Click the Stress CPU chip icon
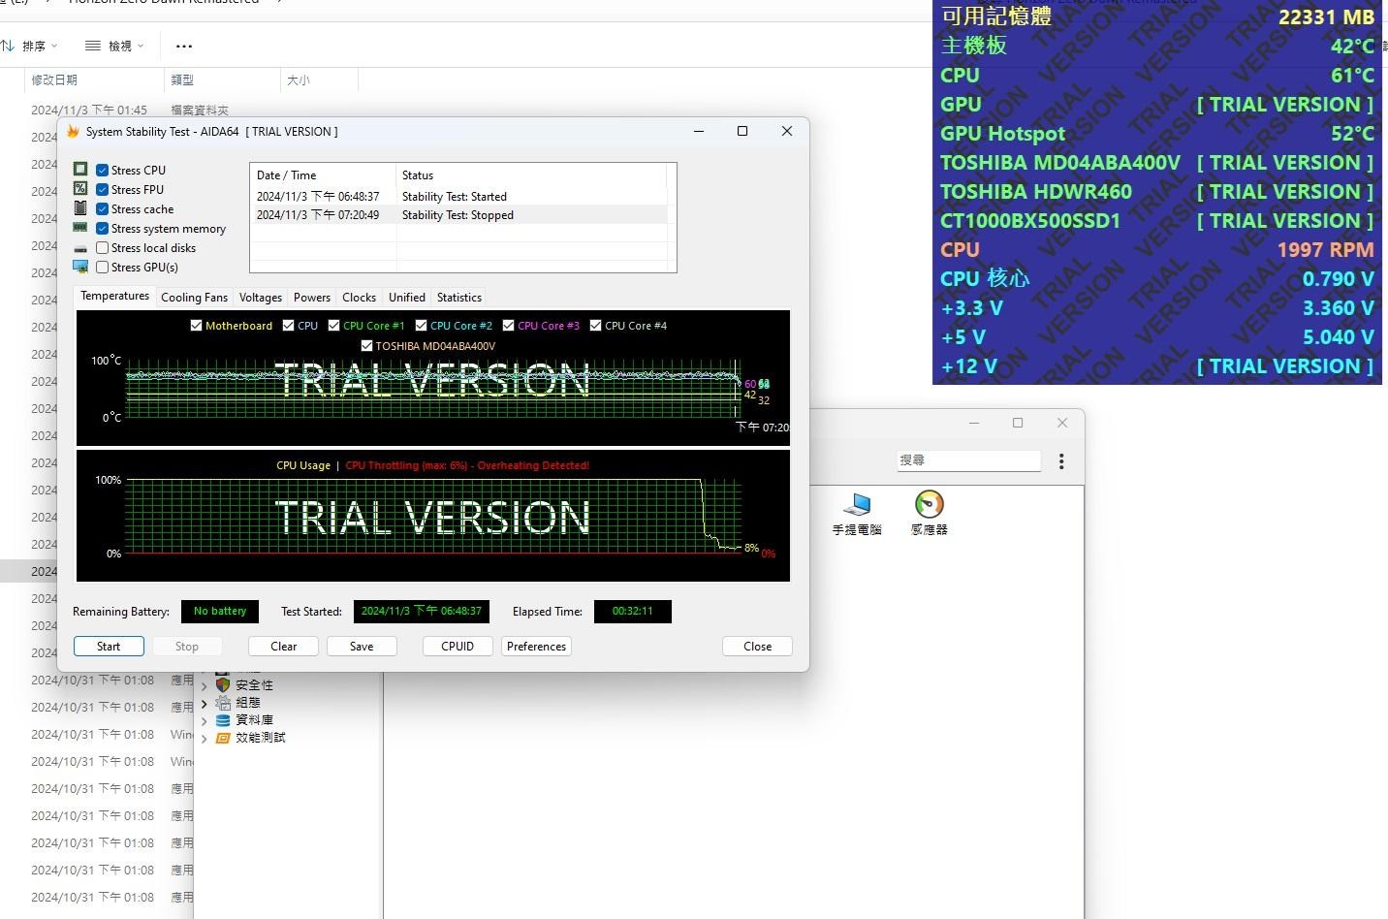Screen dimensions: 1388x919 (x=80, y=170)
